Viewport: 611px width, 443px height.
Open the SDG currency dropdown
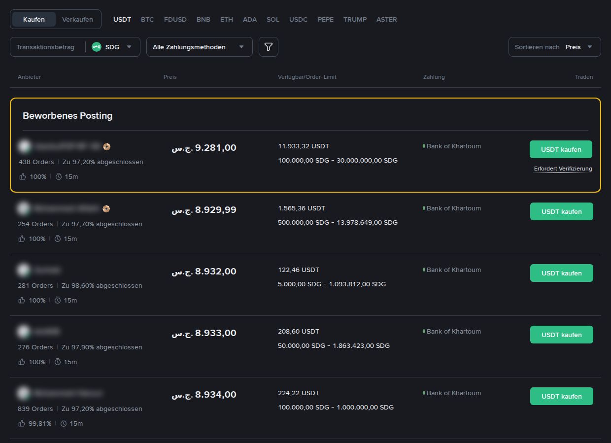click(112, 47)
